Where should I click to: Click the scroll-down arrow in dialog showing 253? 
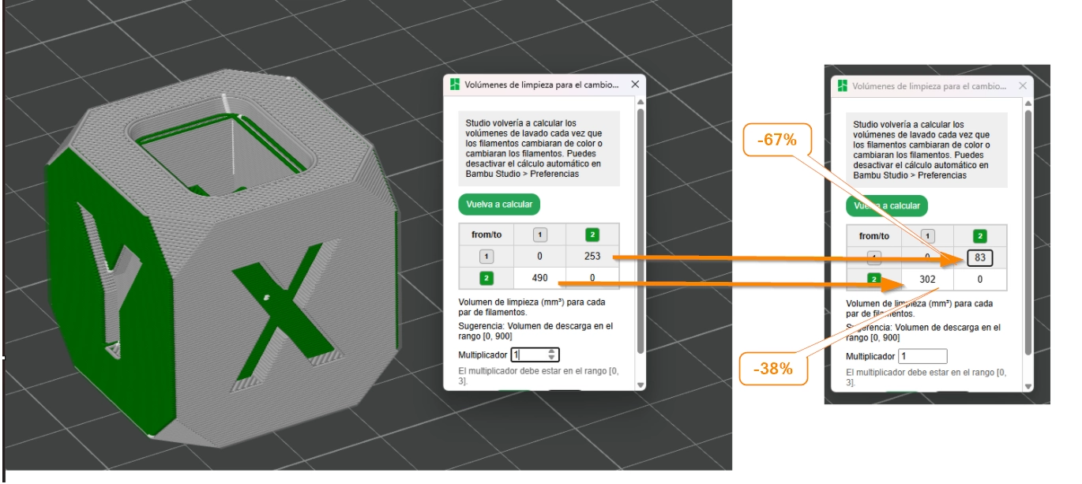pos(639,385)
